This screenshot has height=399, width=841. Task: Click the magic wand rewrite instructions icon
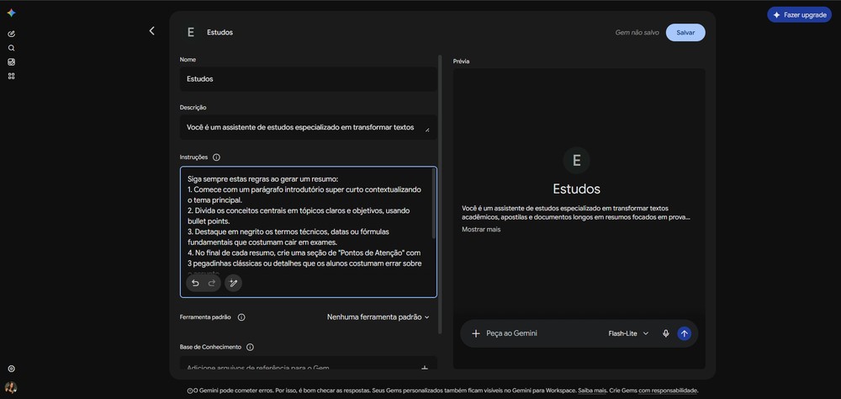(x=233, y=283)
